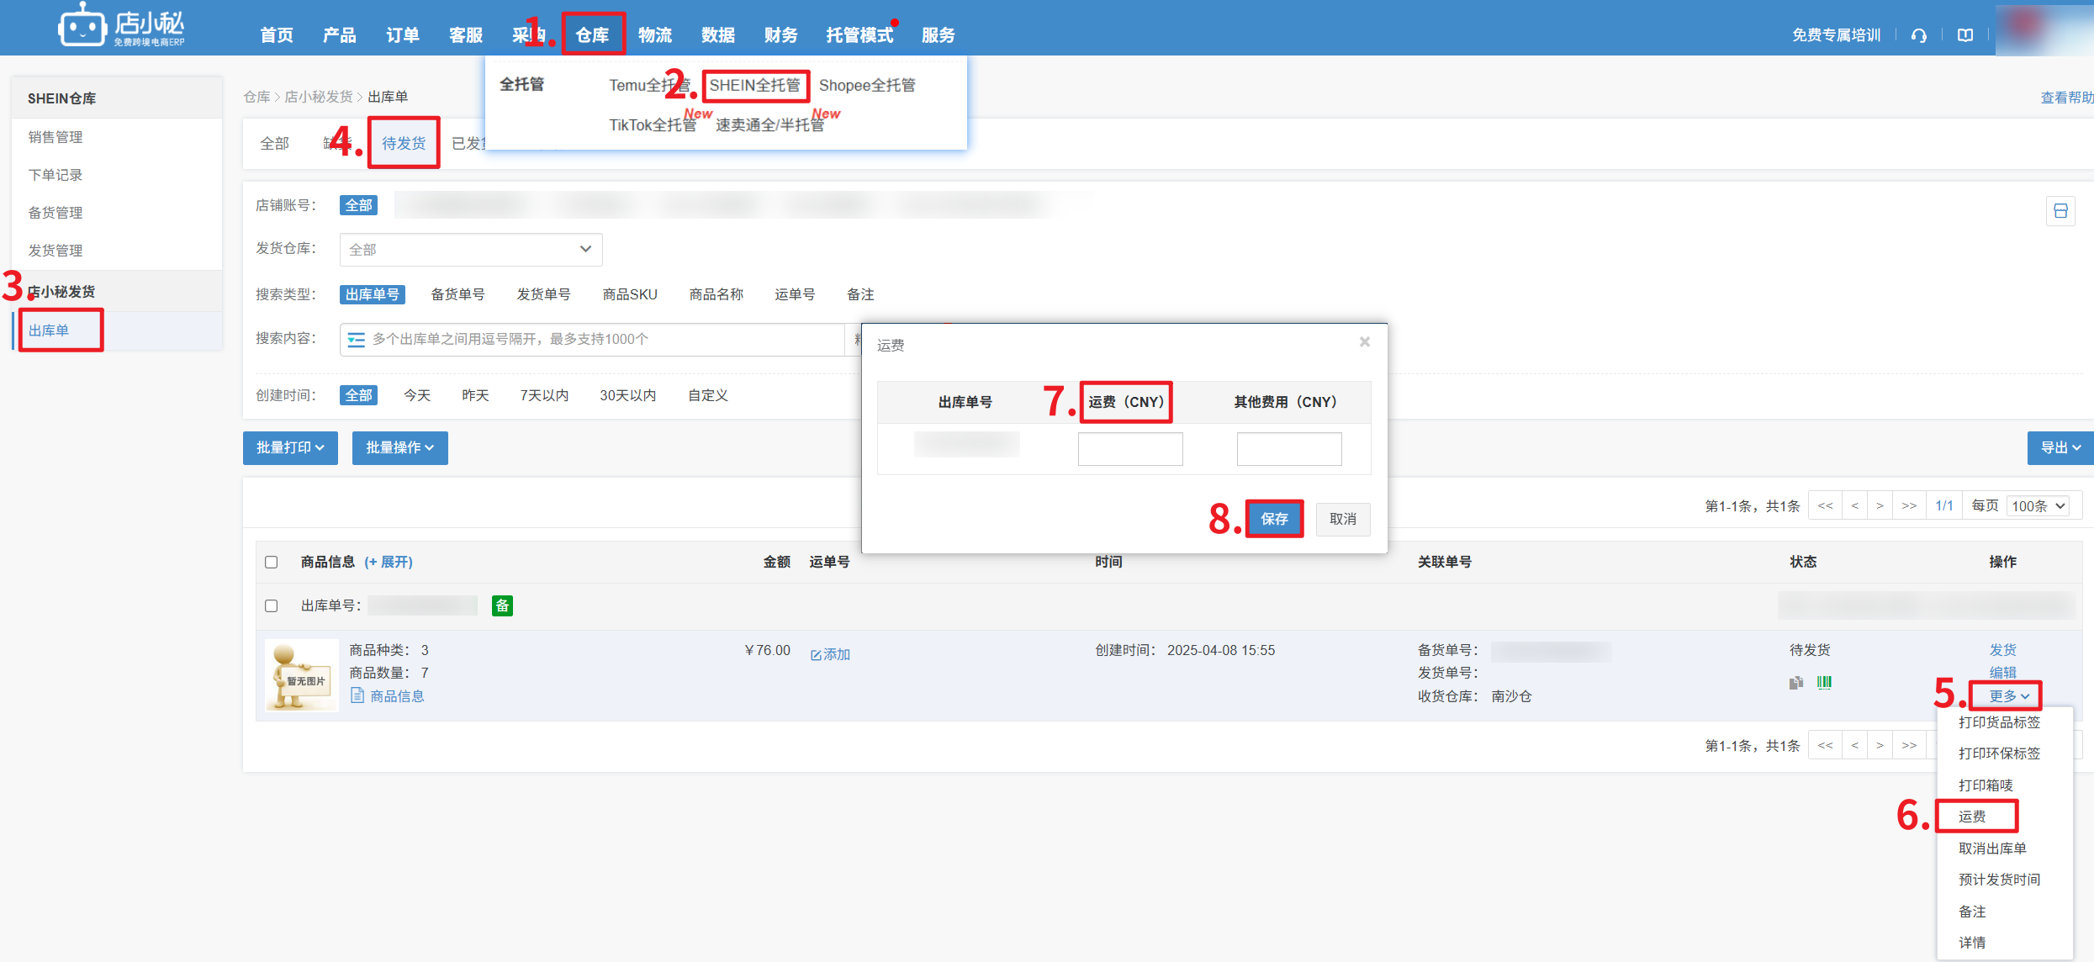2094x962 pixels.
Task: Check the 出库单号 row checkbox
Action: pos(271,605)
